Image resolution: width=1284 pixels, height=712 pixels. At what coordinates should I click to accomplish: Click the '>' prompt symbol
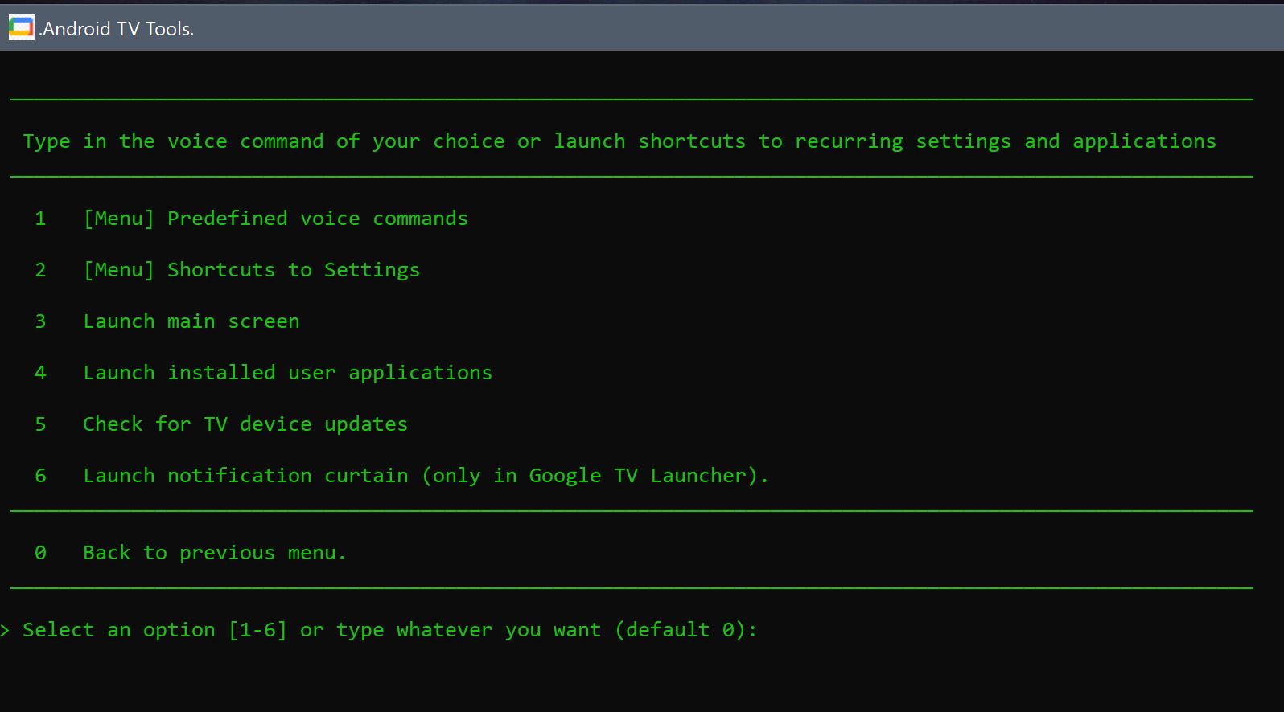(5, 630)
